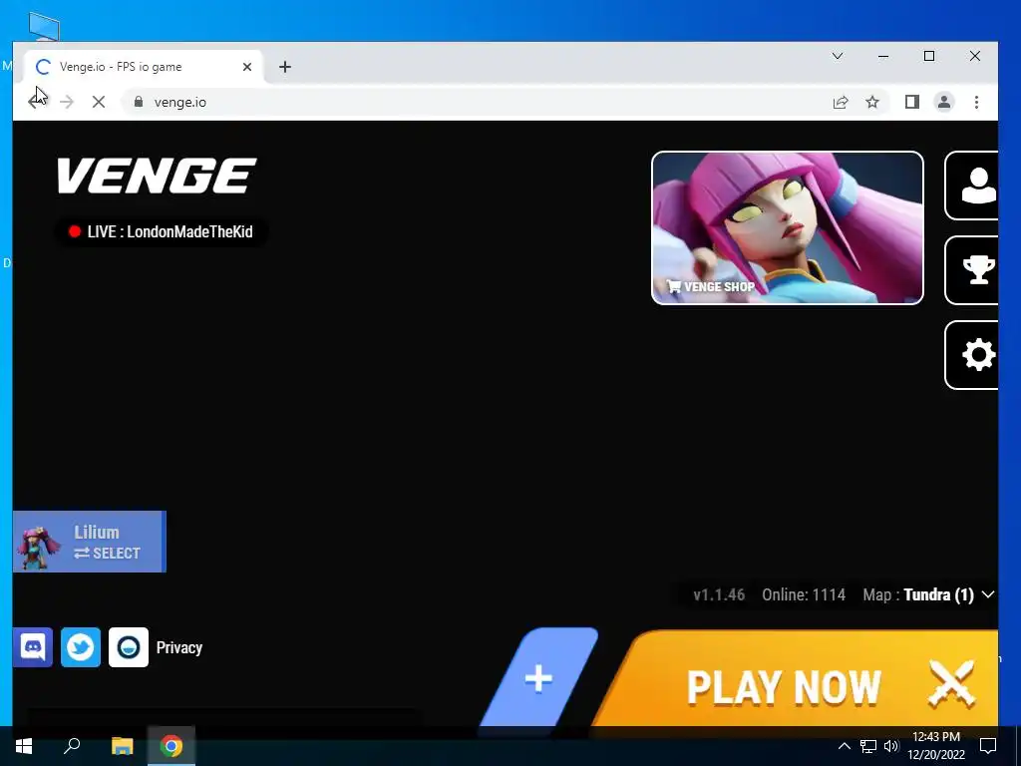Image resolution: width=1021 pixels, height=766 pixels.
Task: Open the Twitter link icon
Action: (81, 647)
